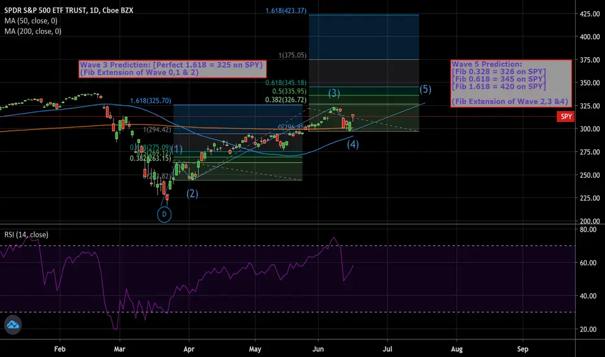Click the 1.618(325.70) Fib label
The width and height of the screenshot is (605, 357).
point(151,101)
